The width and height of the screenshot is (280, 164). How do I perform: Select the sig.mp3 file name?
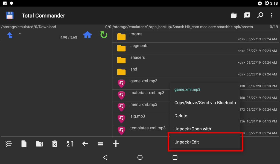138,116
